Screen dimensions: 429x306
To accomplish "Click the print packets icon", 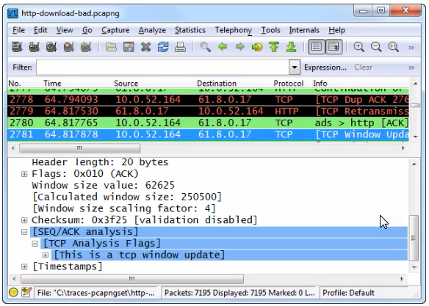I will pyautogui.click(x=180, y=47).
